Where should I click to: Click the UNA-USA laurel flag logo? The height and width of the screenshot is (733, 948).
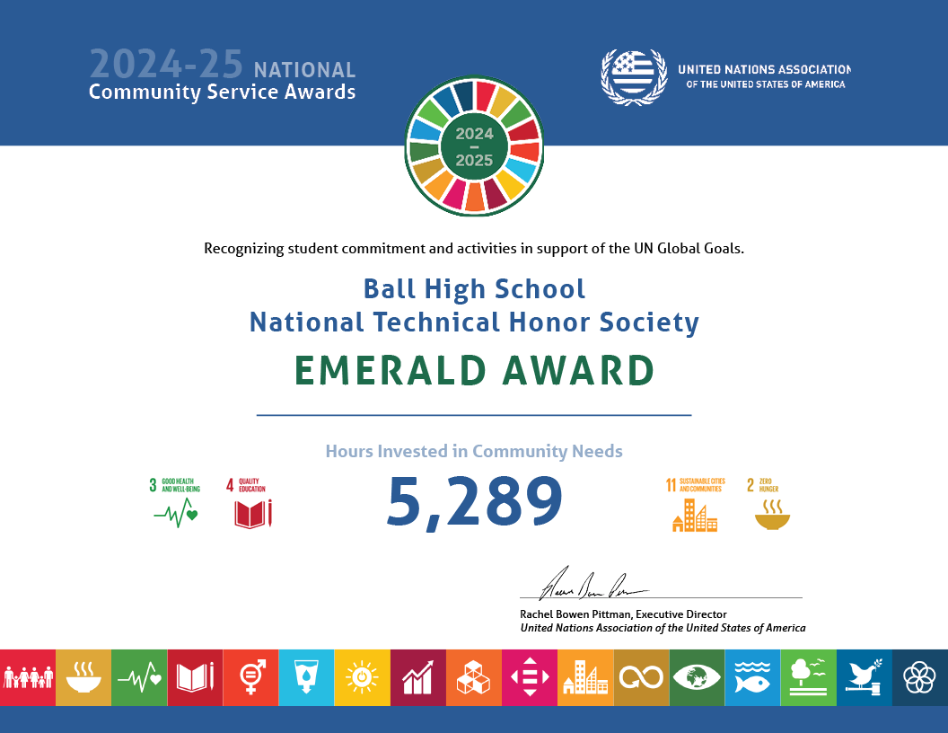(x=634, y=77)
